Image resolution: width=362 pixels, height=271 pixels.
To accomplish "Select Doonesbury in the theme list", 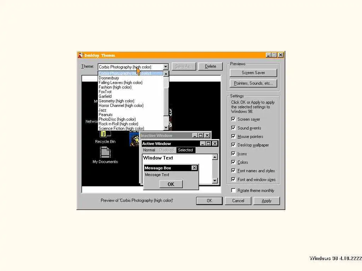I will (x=130, y=78).
